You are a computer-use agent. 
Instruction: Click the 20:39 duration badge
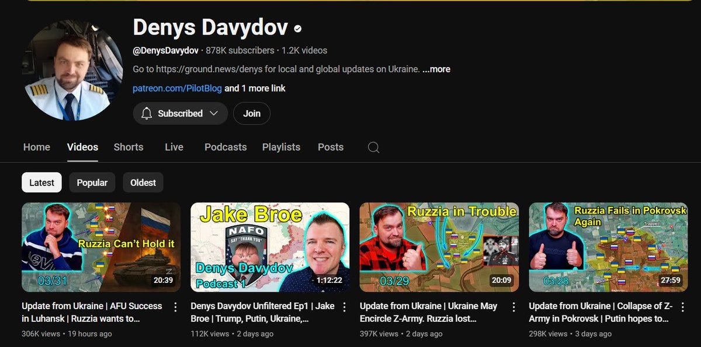point(162,281)
